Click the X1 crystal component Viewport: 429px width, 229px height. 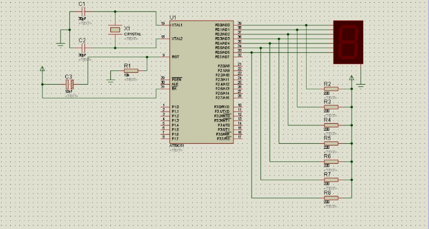click(116, 30)
